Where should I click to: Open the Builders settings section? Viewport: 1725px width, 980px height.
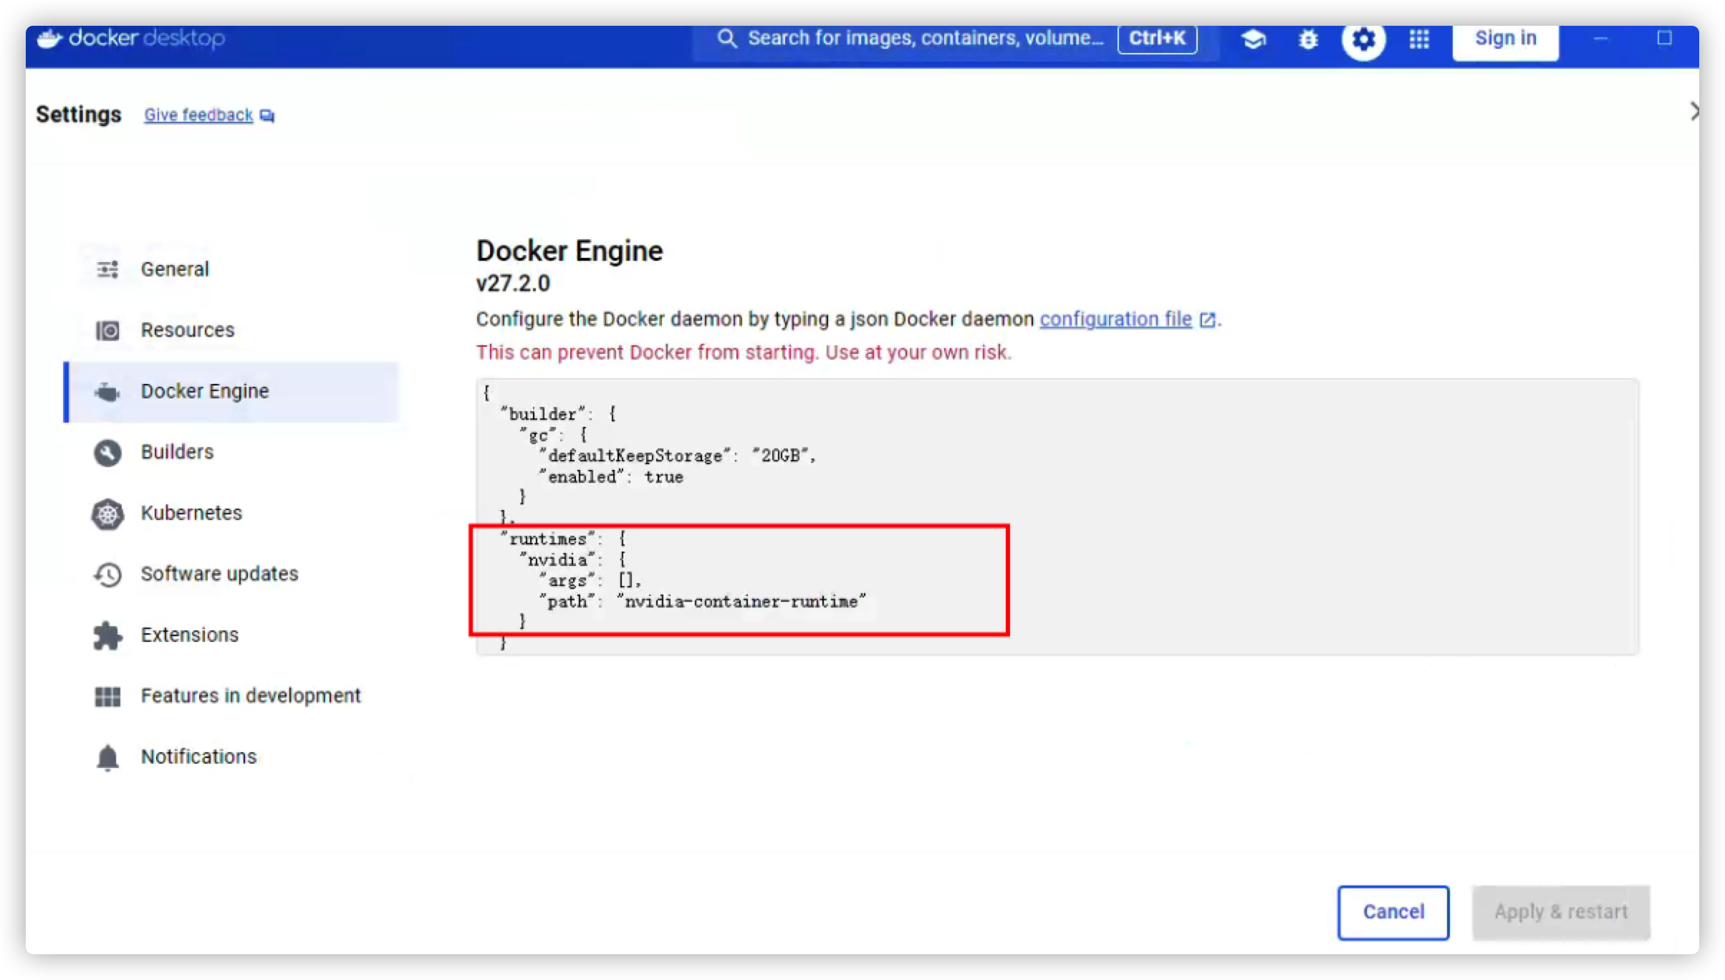231,453
